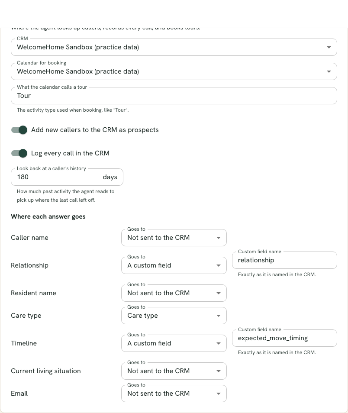
Task: Open the Calendar for booking dropdown
Action: (174, 71)
